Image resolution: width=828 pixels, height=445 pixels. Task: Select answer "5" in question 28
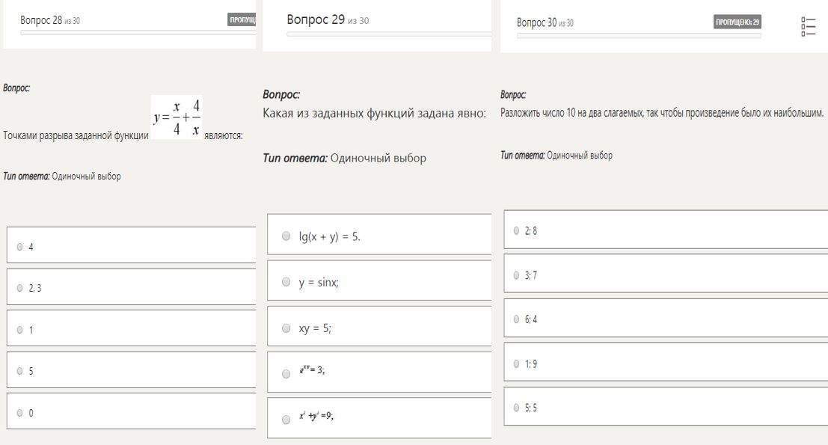20,370
